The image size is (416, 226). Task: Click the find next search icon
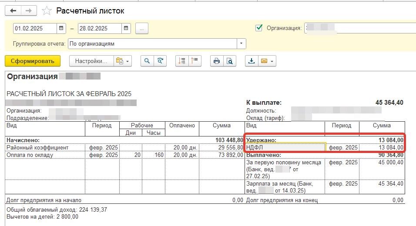pyautogui.click(x=160, y=61)
